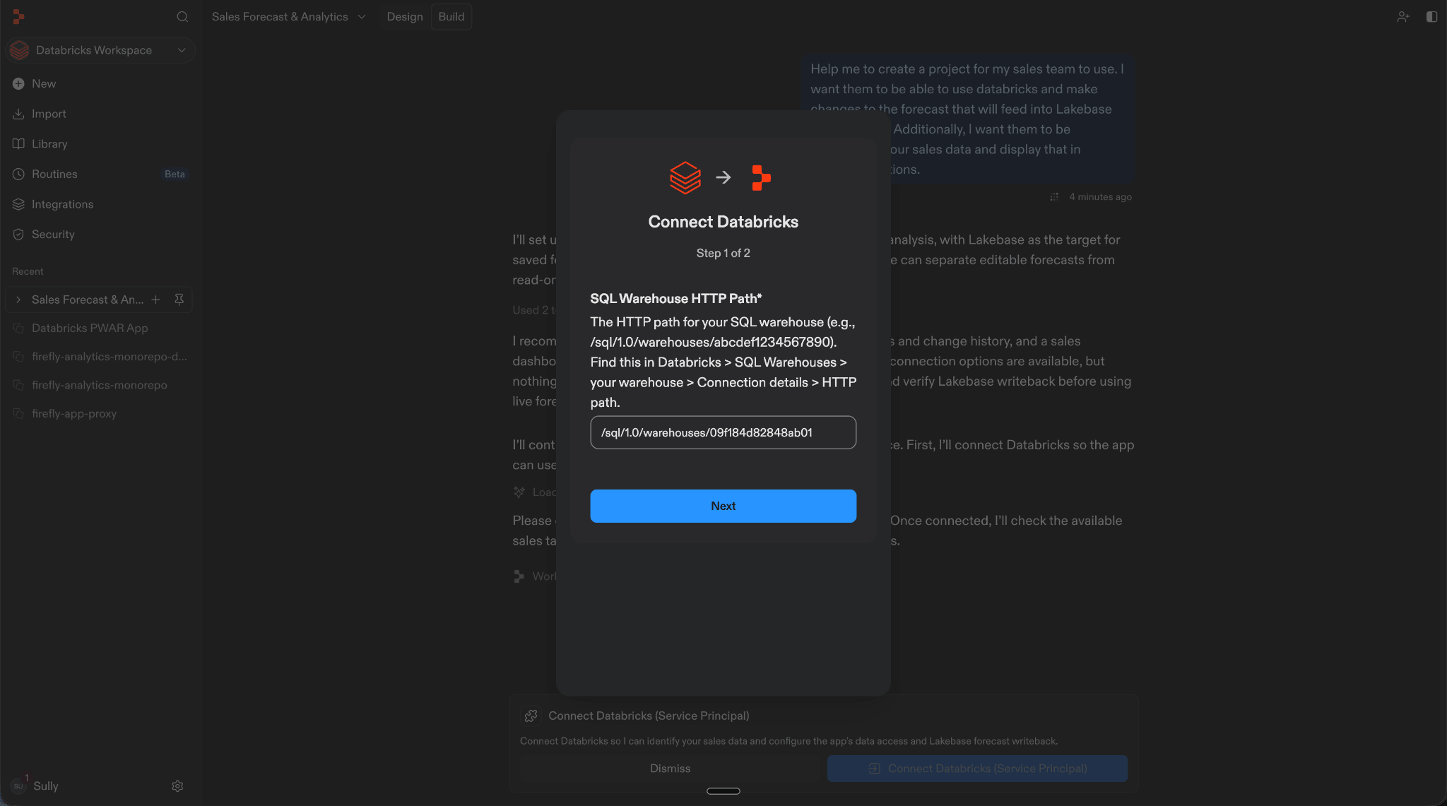Open Integrations in the sidebar

[x=100, y=204]
